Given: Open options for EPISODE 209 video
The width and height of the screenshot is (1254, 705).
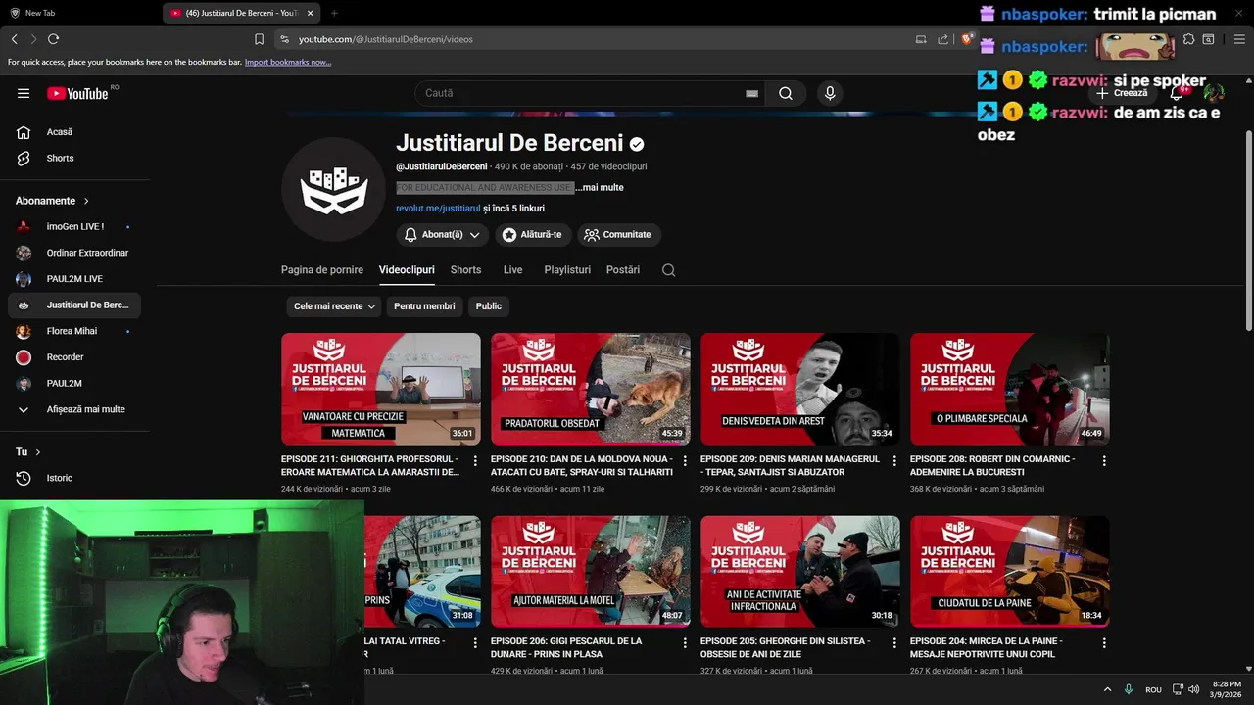Looking at the screenshot, I should click(894, 460).
